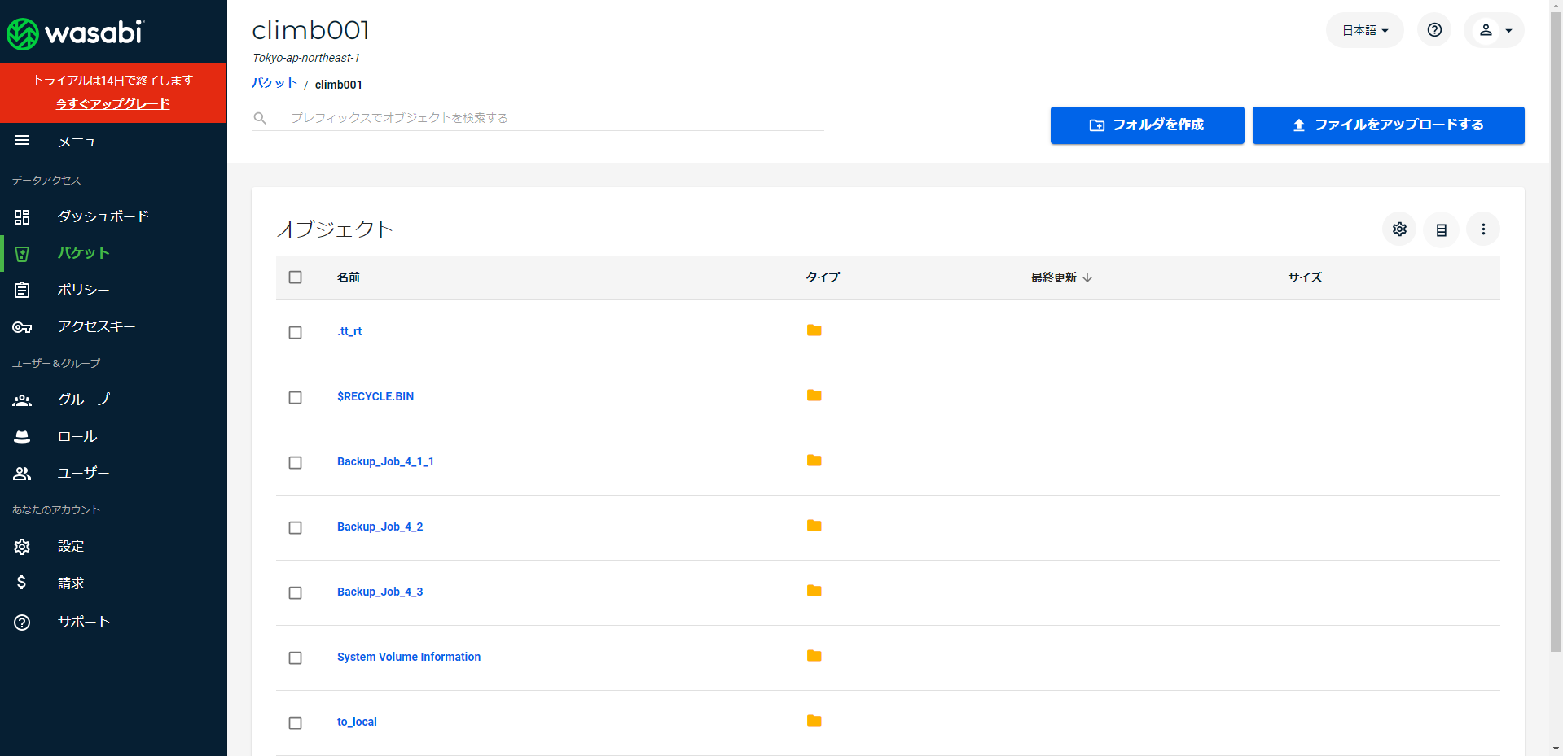Click the フォルダを作成 button

pos(1147,125)
